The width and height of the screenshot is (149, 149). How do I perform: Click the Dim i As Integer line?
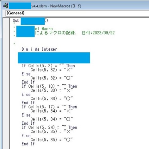click(x=39, y=49)
